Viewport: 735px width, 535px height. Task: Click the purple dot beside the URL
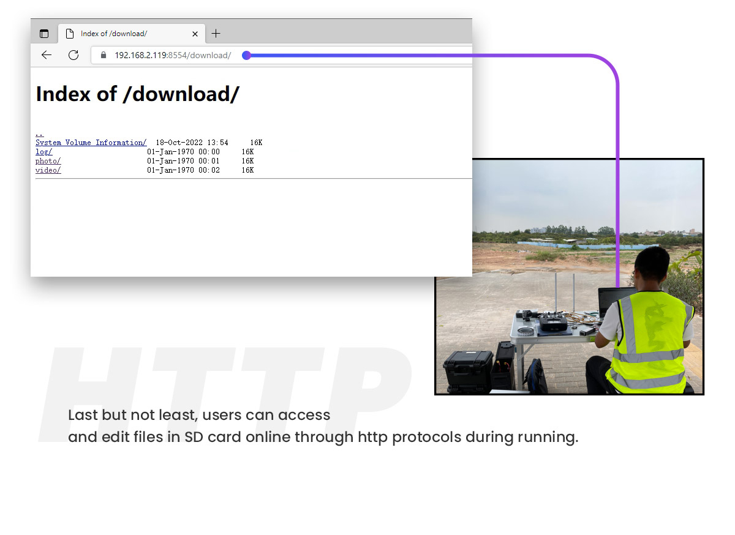tap(246, 55)
